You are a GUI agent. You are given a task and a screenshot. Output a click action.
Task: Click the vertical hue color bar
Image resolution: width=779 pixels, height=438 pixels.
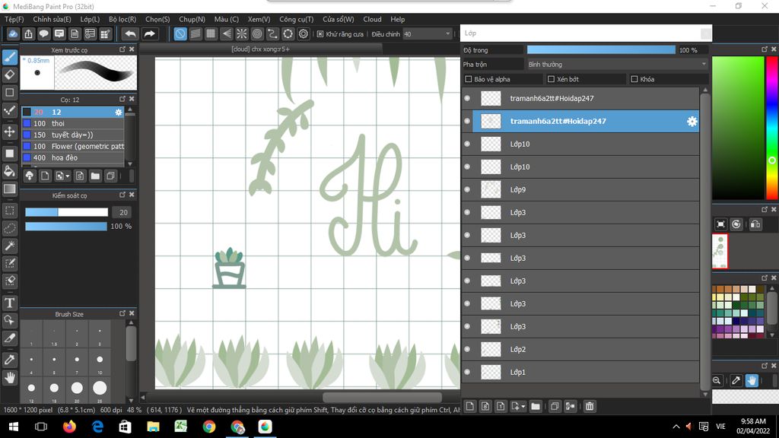tap(771, 128)
